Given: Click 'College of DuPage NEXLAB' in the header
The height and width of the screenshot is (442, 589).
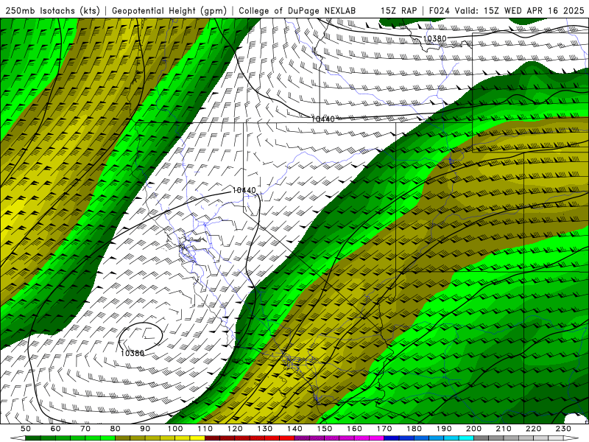Looking at the screenshot, I should [x=297, y=11].
